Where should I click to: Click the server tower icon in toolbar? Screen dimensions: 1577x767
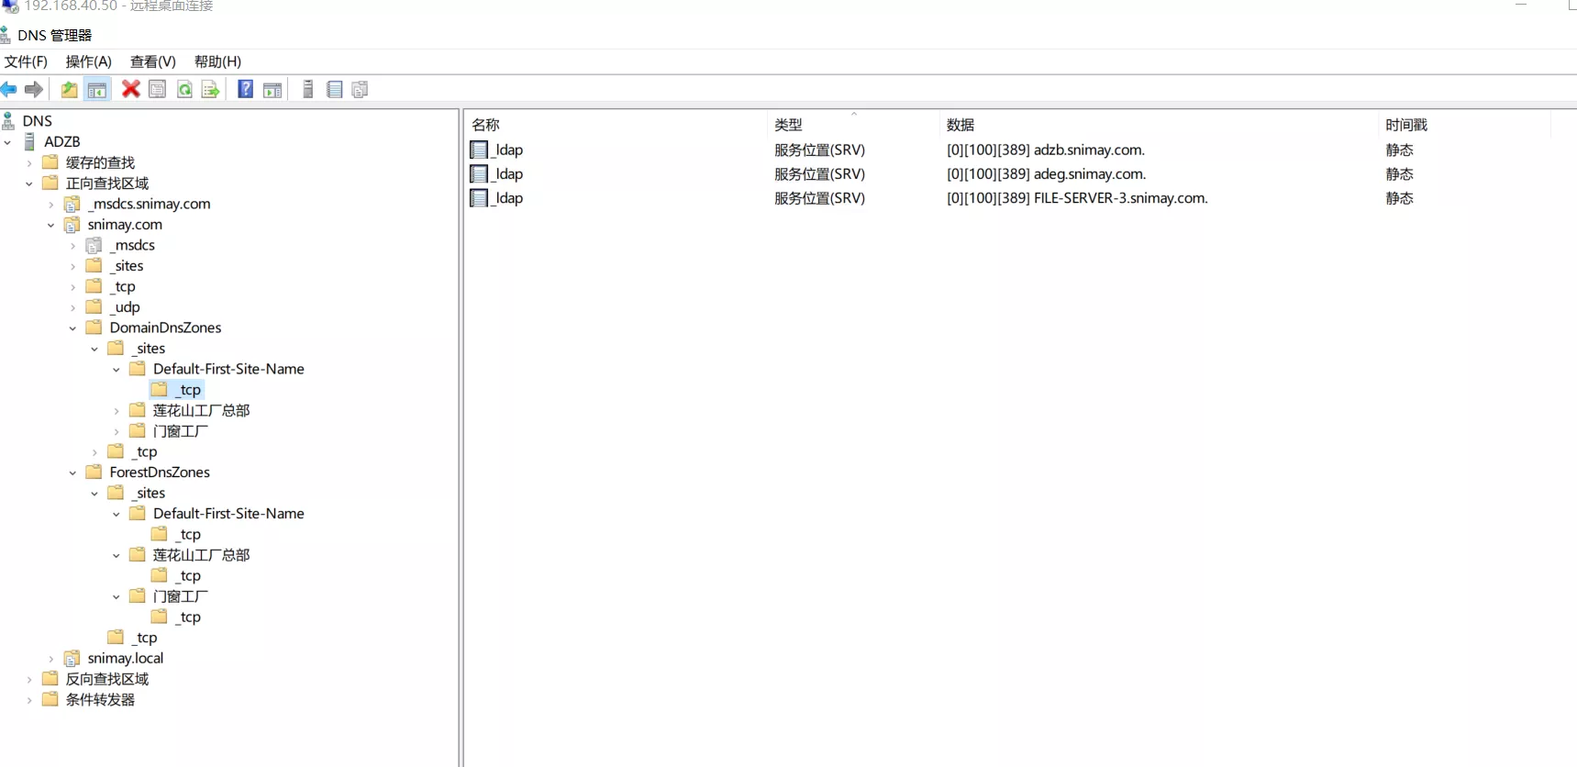pos(308,89)
